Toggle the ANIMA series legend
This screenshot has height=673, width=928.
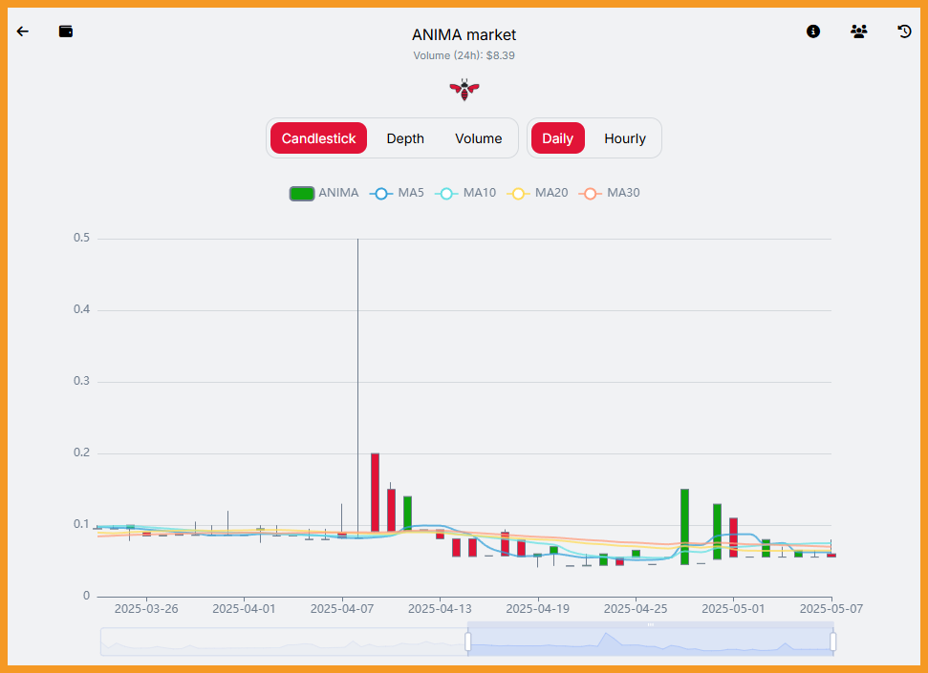coord(324,194)
